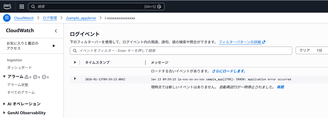Open the AWS services grid menu
This screenshot has height=118, width=328.
(22, 7)
